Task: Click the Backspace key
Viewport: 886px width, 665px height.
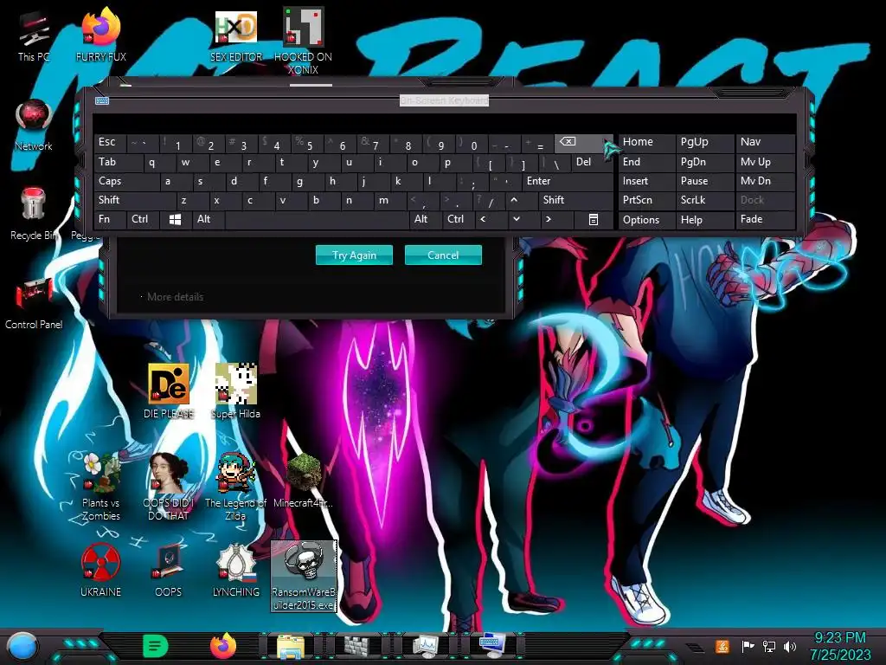Action: click(582, 143)
